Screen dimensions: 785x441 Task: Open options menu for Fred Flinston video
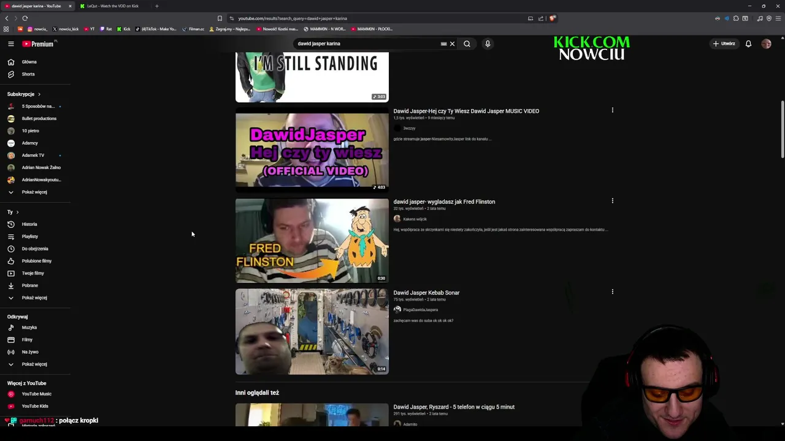pyautogui.click(x=612, y=201)
